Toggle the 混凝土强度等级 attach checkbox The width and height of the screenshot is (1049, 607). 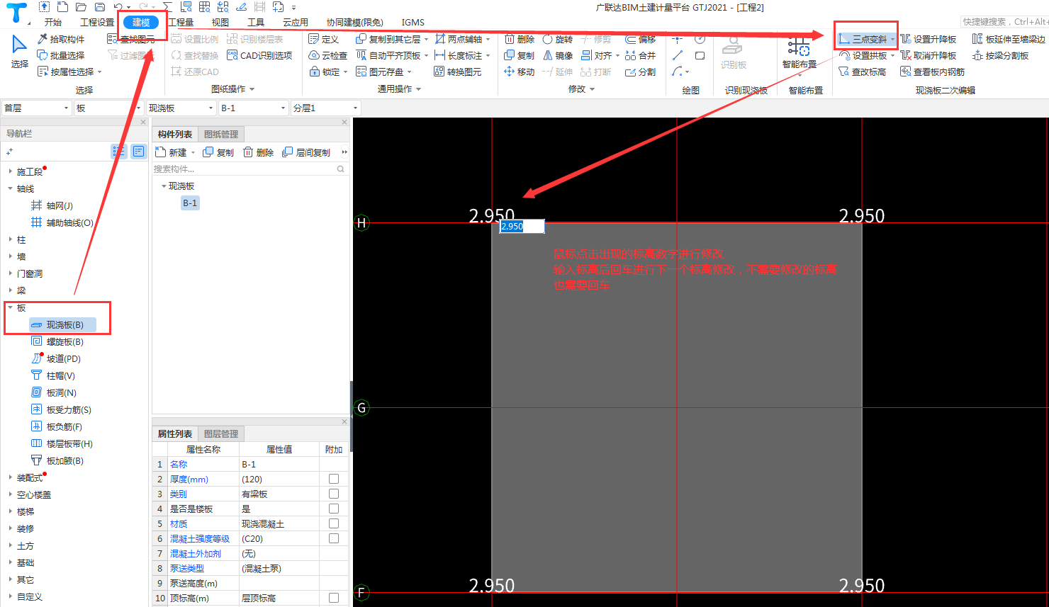(334, 538)
